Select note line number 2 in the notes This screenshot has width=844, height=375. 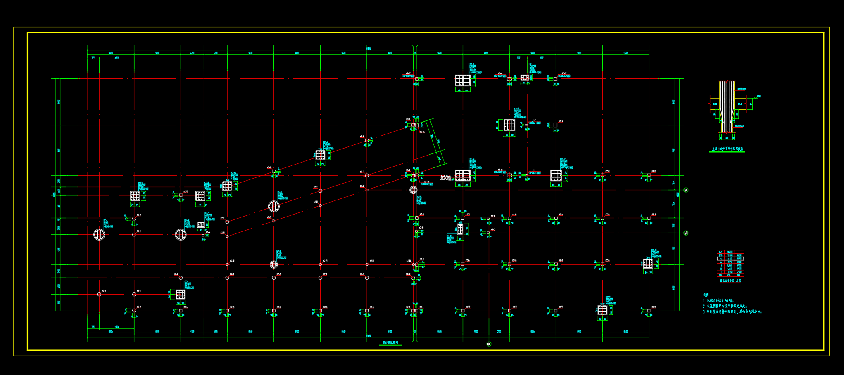click(x=725, y=306)
